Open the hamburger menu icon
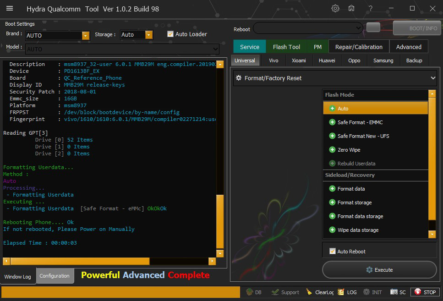Image resolution: width=443 pixels, height=301 pixels. [x=9, y=9]
